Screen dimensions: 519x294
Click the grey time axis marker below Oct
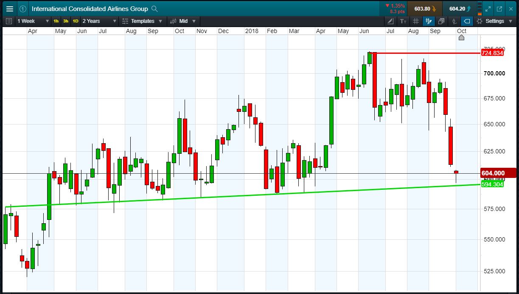click(462, 38)
